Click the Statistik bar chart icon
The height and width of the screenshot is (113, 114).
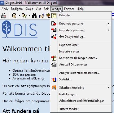tap(54, 79)
